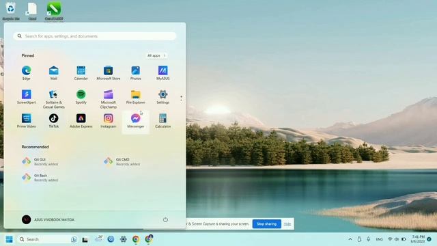
Task: Open battery status tray icon
Action: tap(404, 239)
